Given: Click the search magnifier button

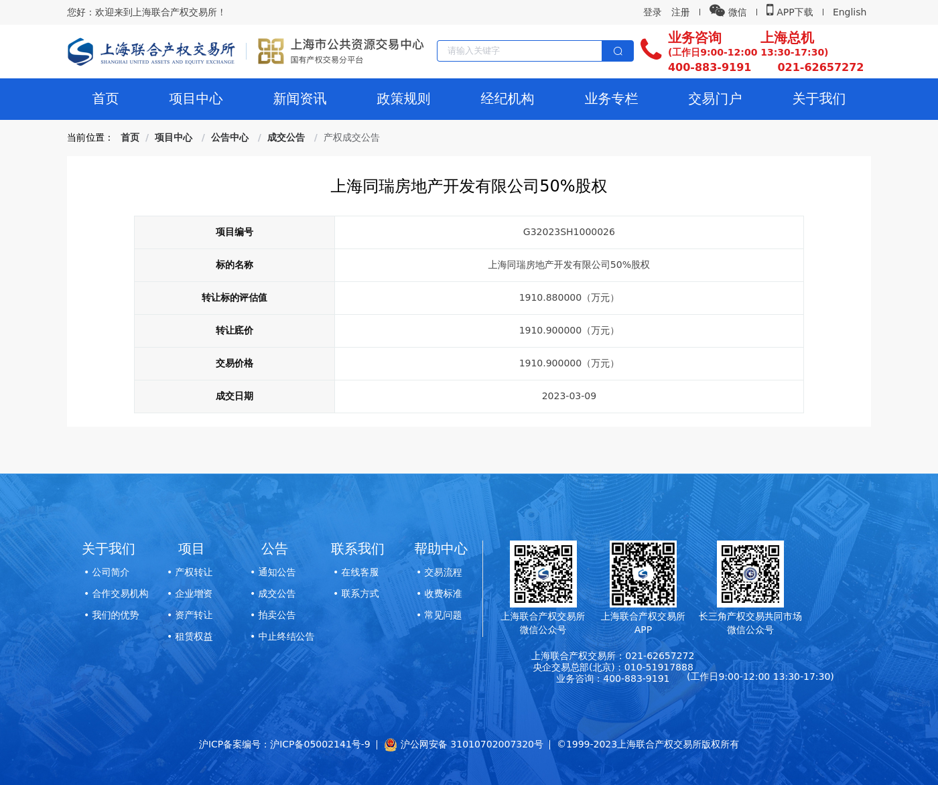Looking at the screenshot, I should click(x=618, y=51).
